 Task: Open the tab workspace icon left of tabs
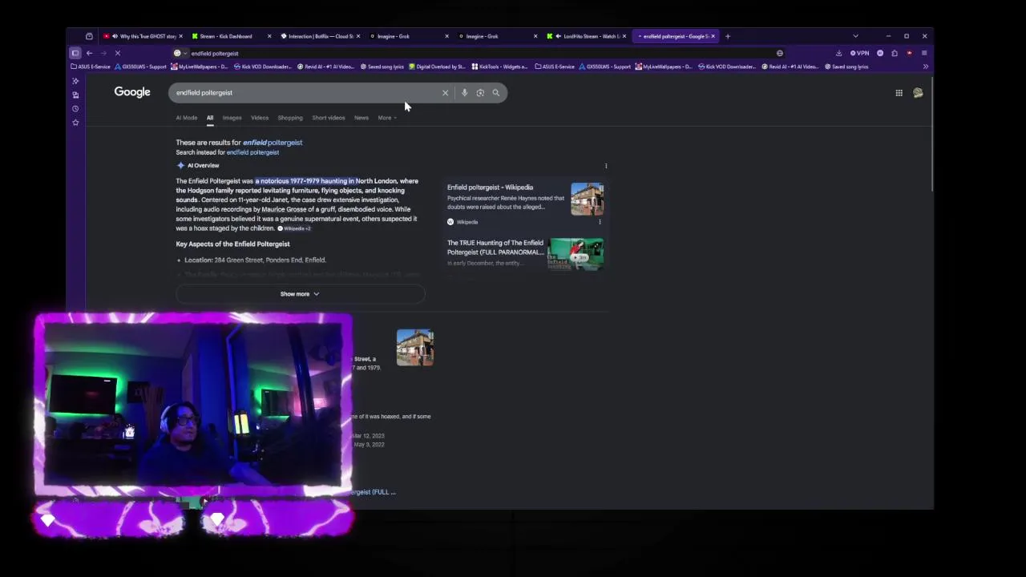pyautogui.click(x=89, y=36)
